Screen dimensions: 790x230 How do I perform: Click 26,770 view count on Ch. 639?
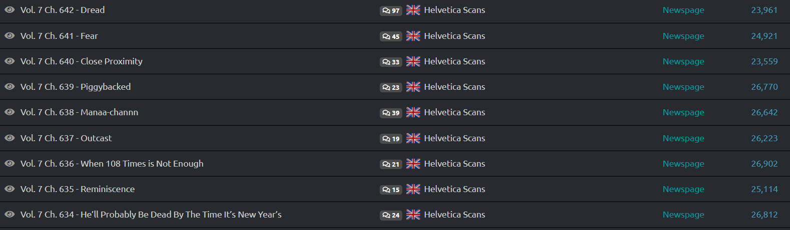(x=764, y=87)
